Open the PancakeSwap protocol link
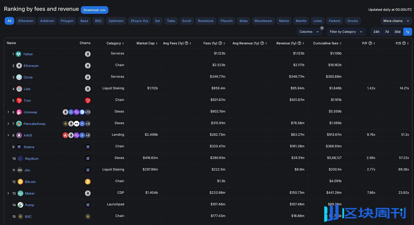This screenshot has width=414, height=225. pos(34,124)
